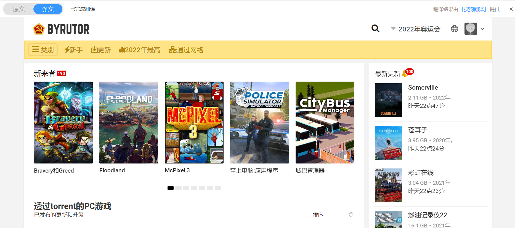
Task: Click the 掌上电脑:应用程序 title
Action: (254, 171)
